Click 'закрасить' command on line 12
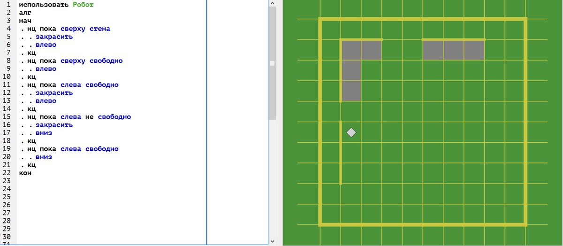The height and width of the screenshot is (246, 563). 54,93
